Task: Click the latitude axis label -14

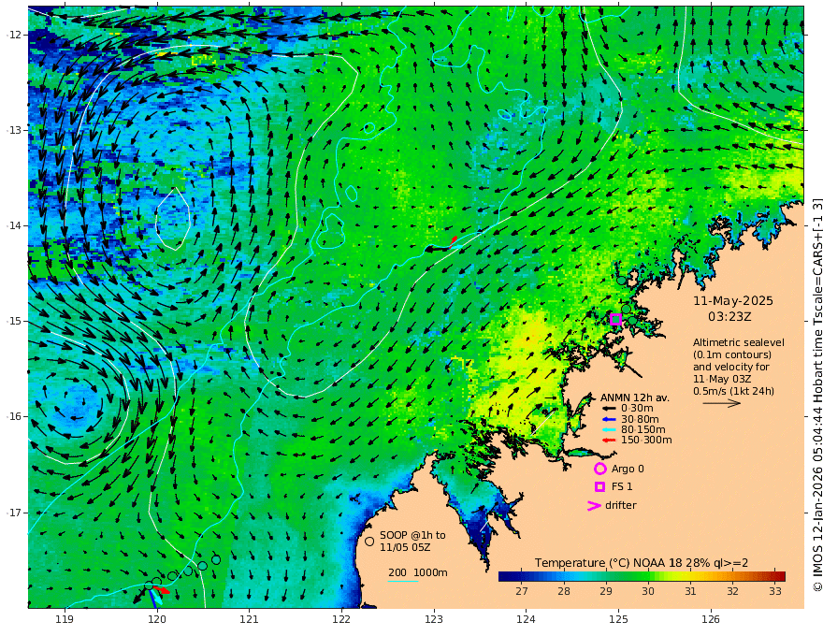Action: (x=15, y=225)
